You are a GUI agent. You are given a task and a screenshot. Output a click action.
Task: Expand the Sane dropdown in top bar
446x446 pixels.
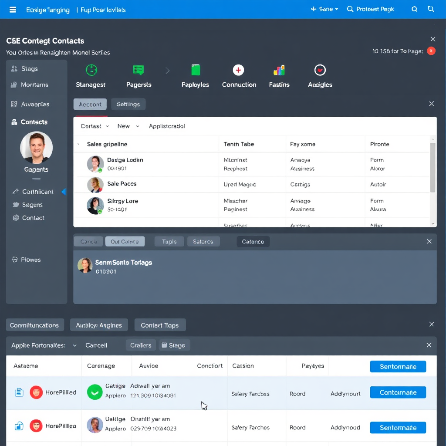click(325, 9)
